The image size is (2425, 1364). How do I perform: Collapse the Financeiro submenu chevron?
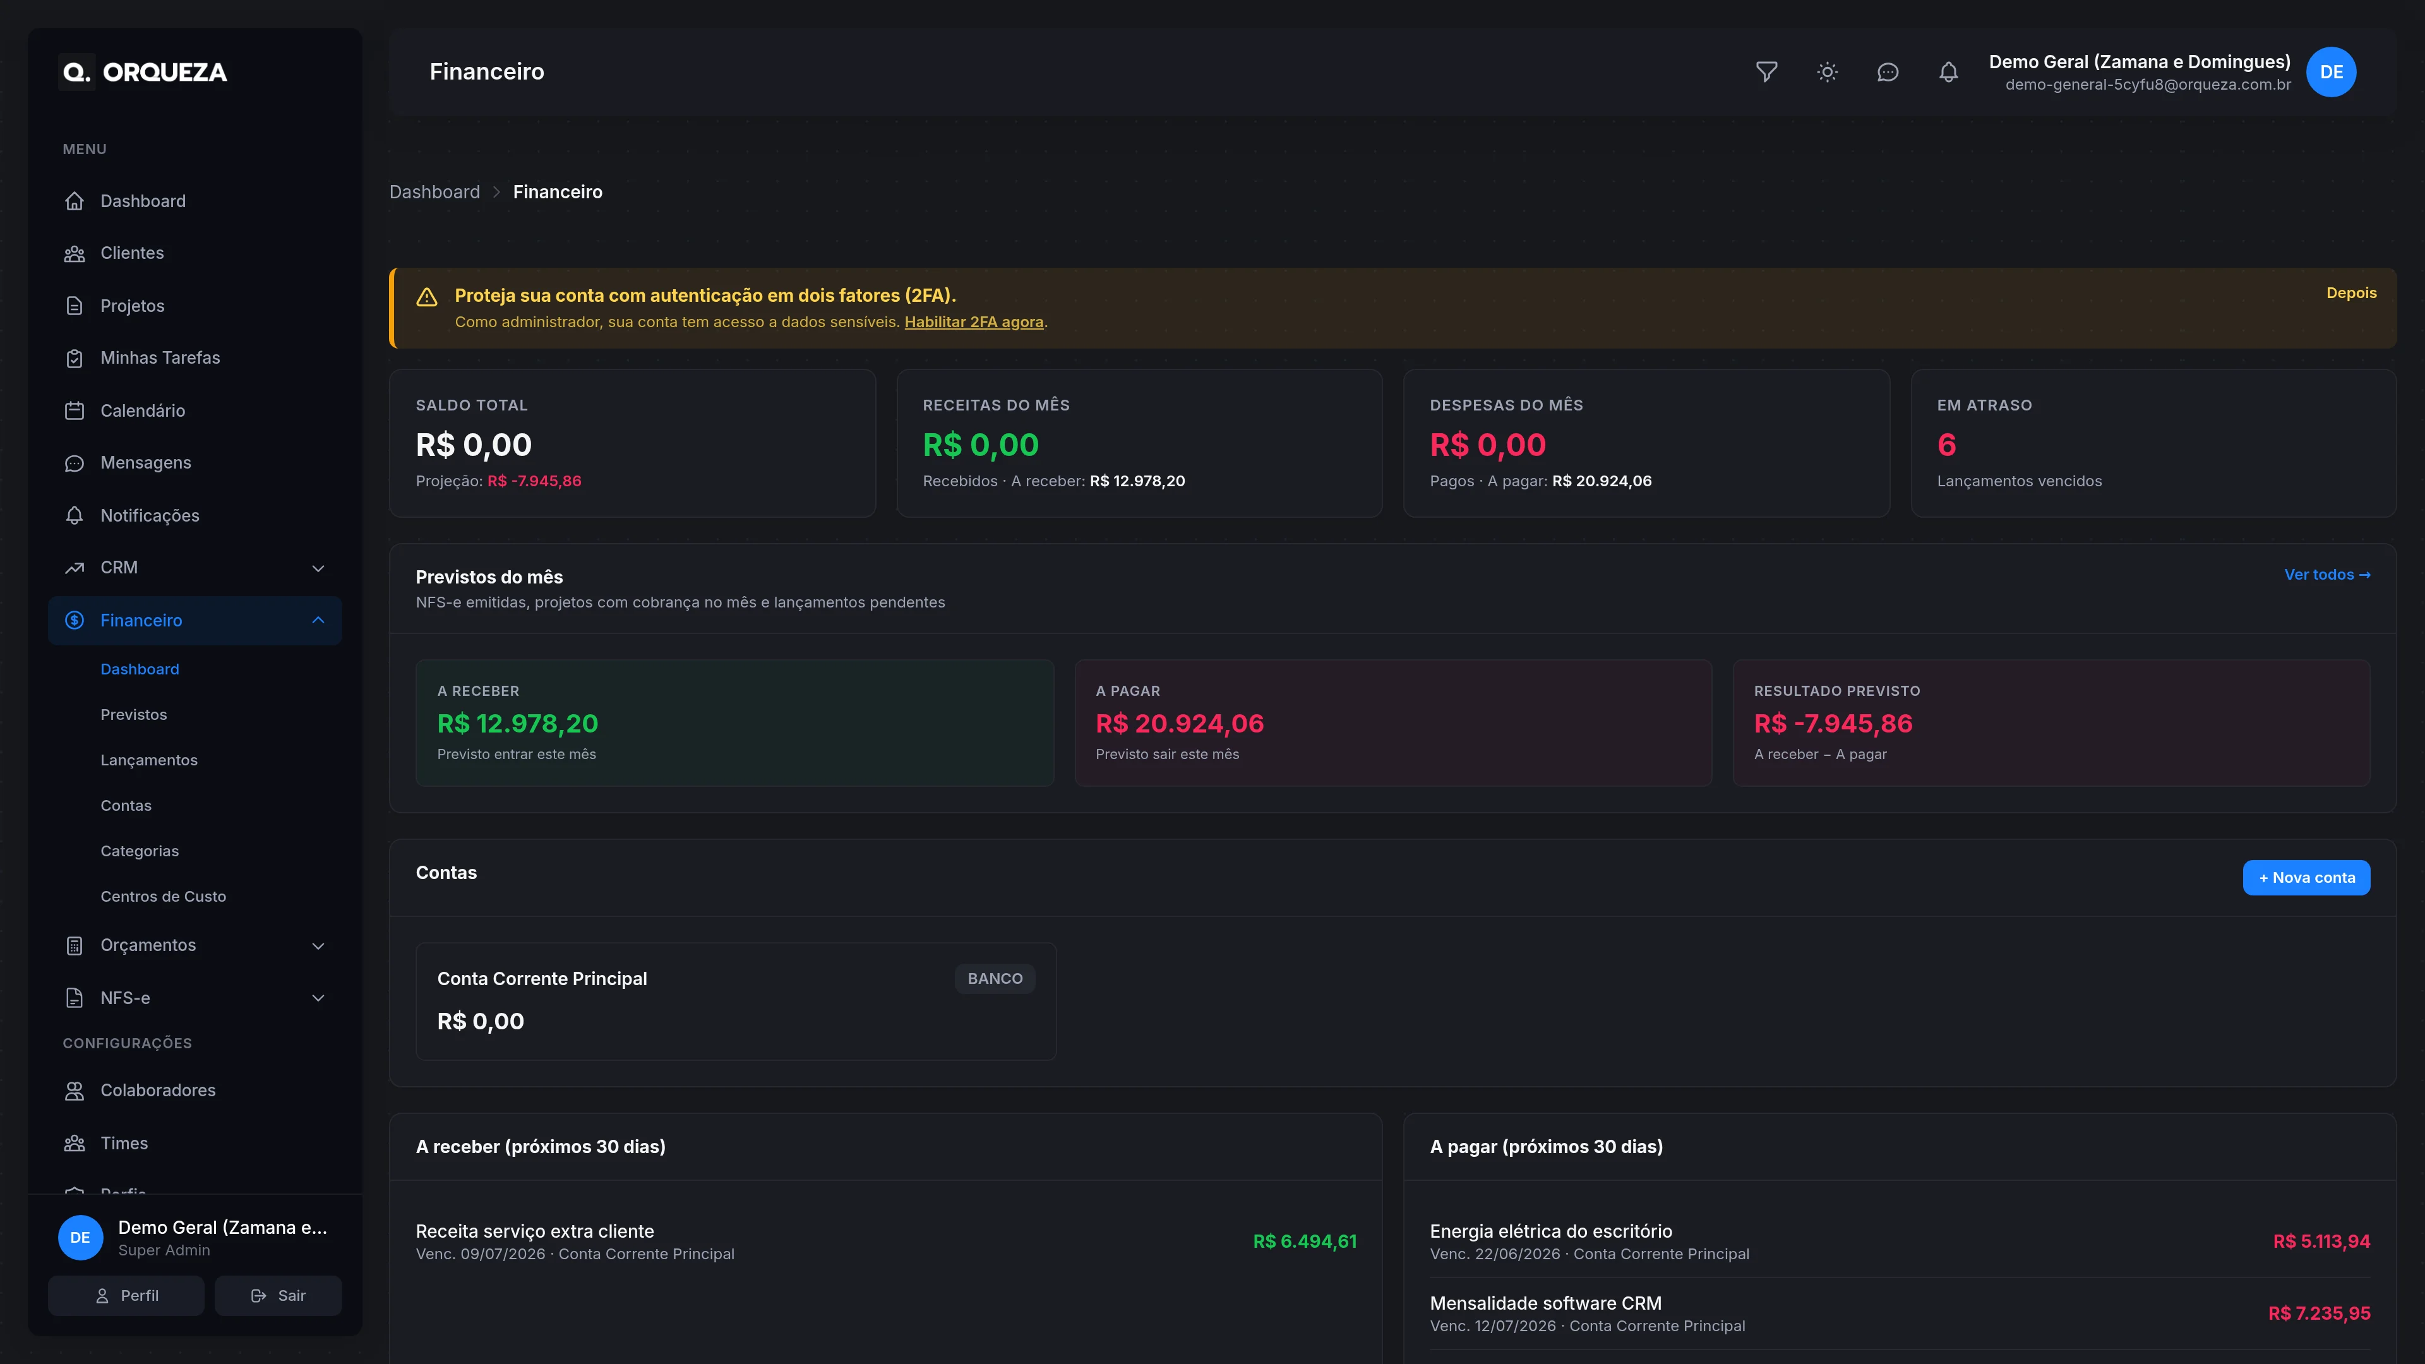[318, 620]
